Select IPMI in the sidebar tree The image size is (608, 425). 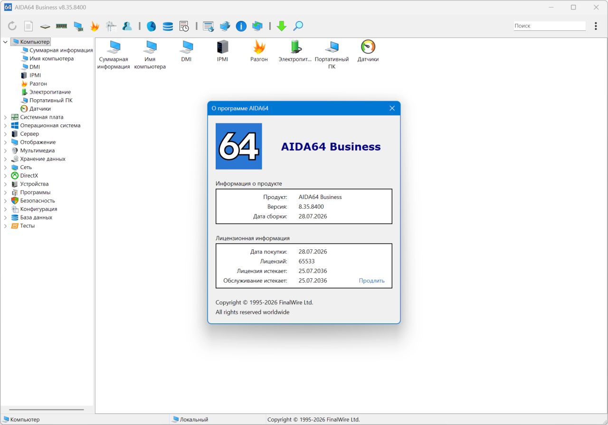pos(35,76)
